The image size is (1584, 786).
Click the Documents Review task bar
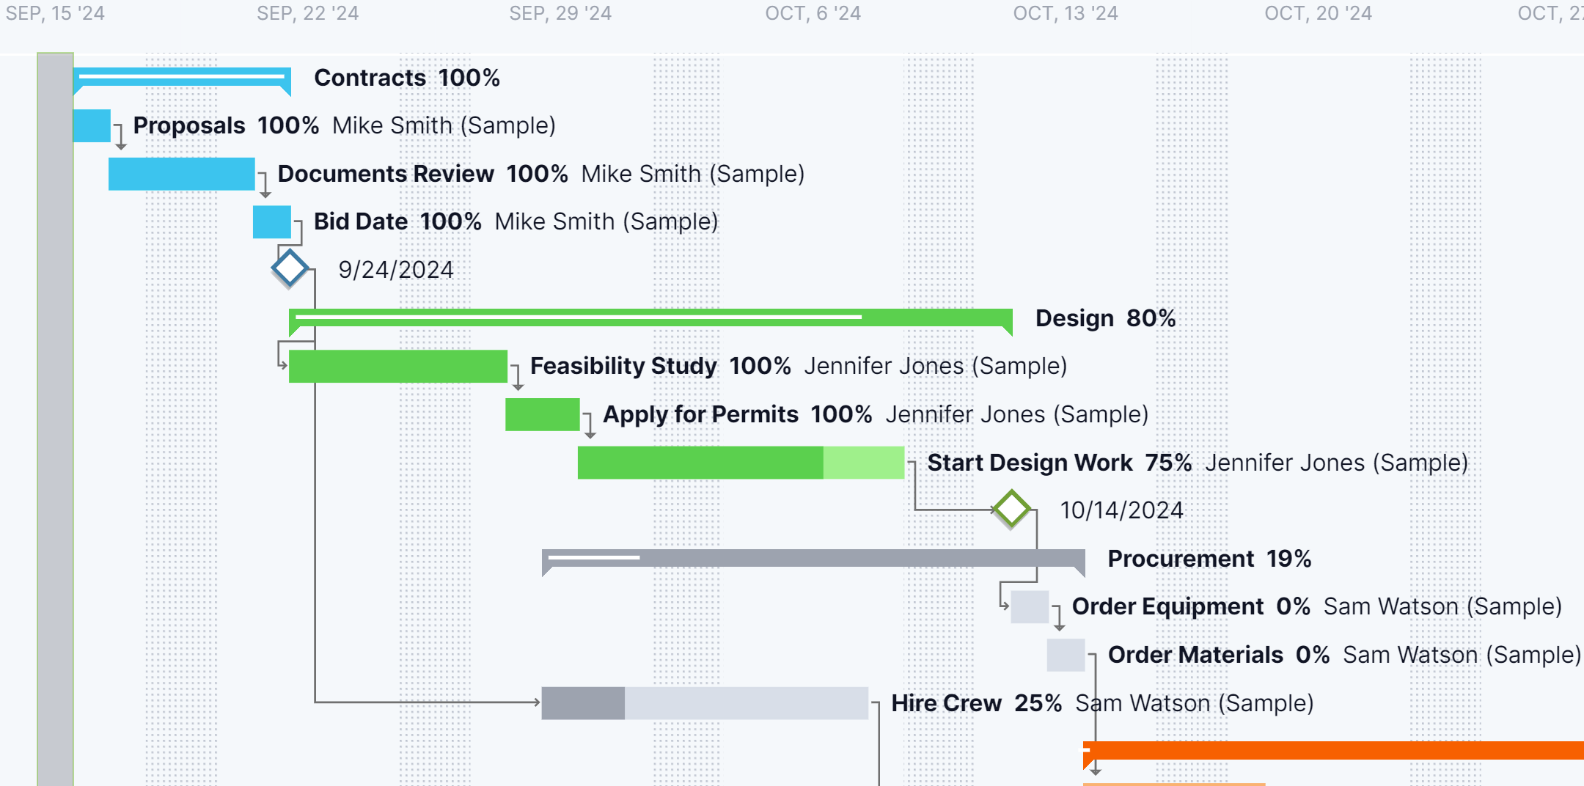point(181,174)
